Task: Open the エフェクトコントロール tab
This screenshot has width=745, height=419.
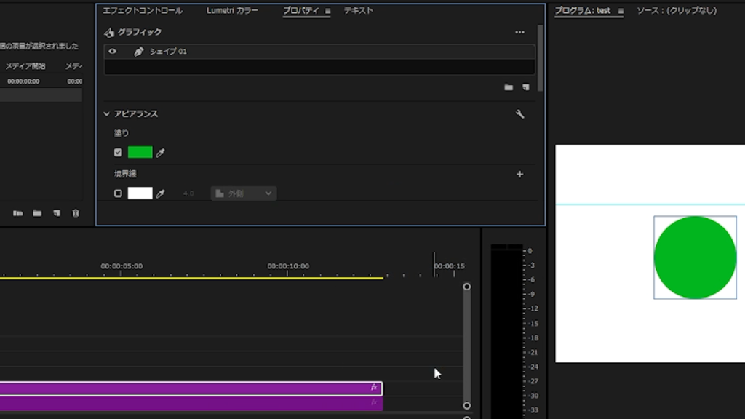Action: (x=143, y=10)
